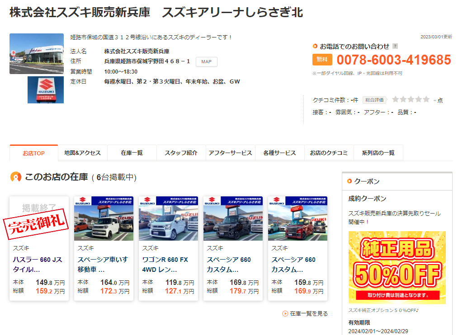Click the orange stock icon beside このお店の在庫

[x=16, y=177]
